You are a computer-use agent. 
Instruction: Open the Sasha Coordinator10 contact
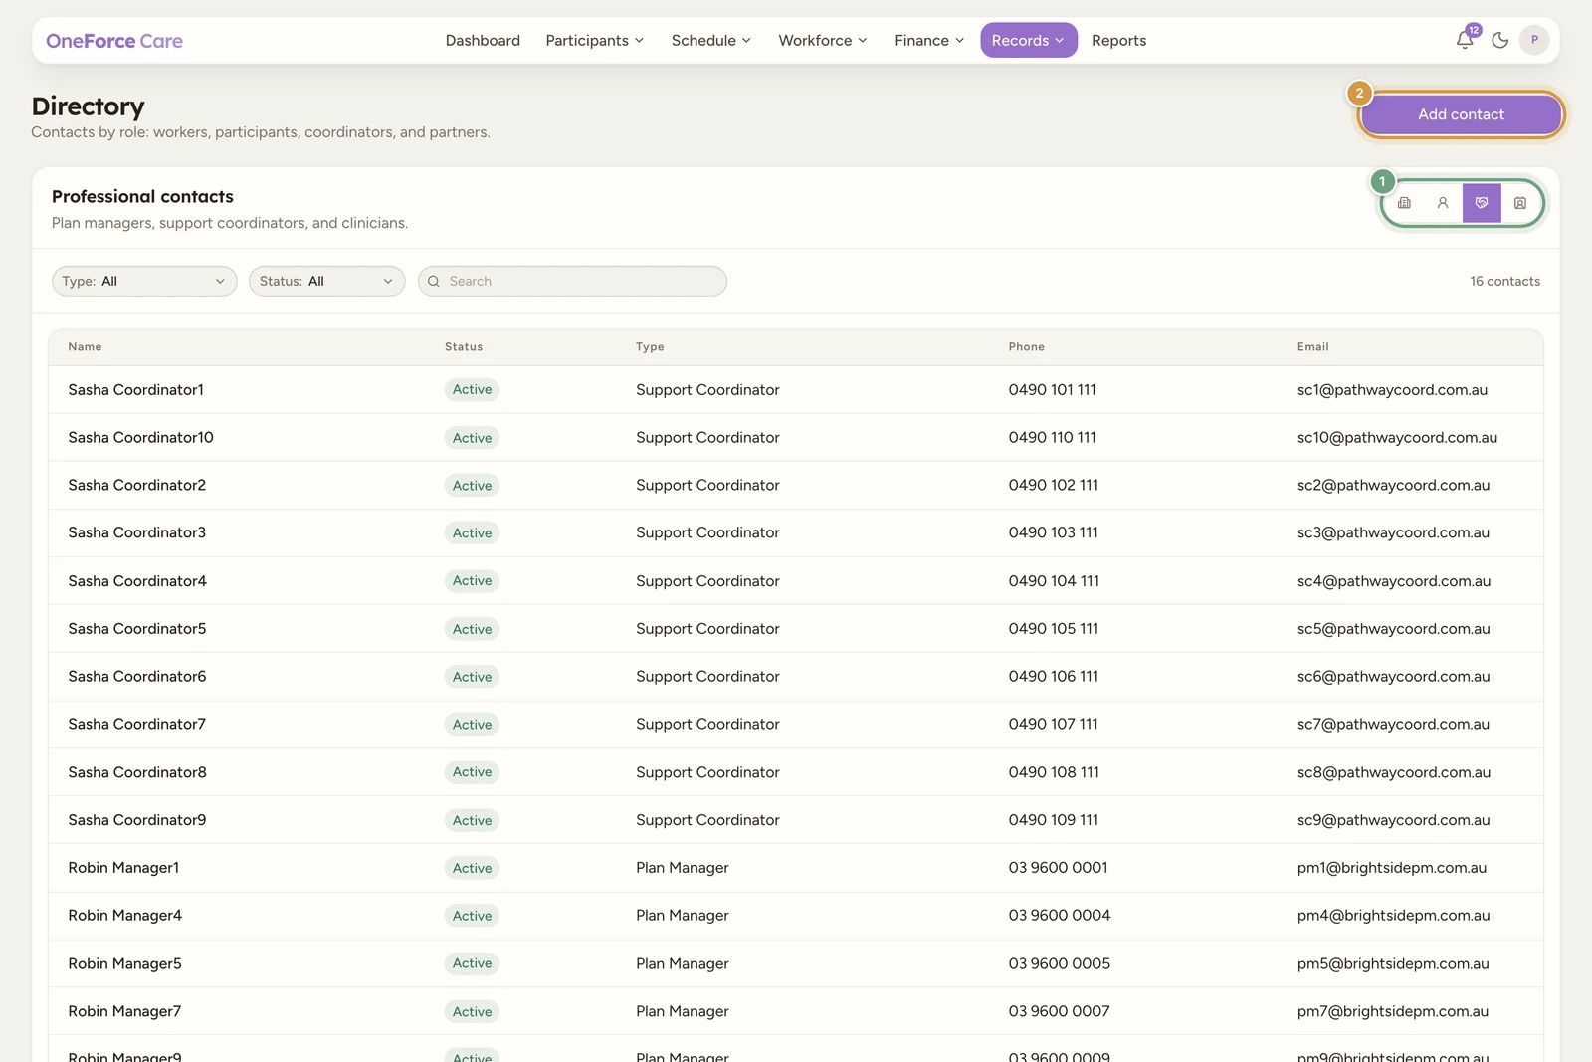click(x=140, y=438)
